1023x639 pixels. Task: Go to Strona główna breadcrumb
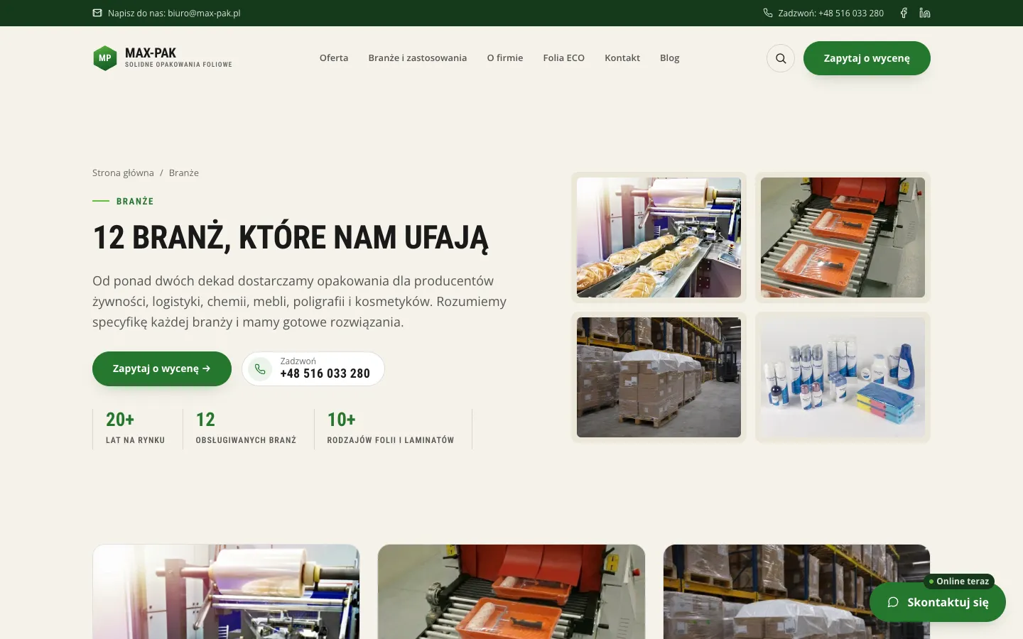click(123, 173)
